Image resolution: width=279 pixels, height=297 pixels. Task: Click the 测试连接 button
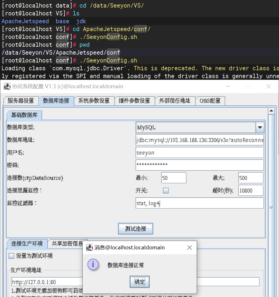135,228
